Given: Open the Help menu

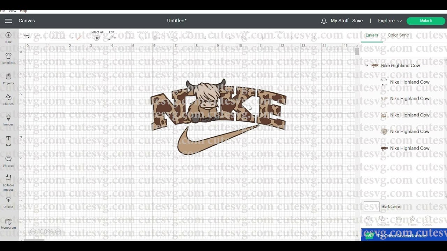Looking at the screenshot, I should 23,11.
